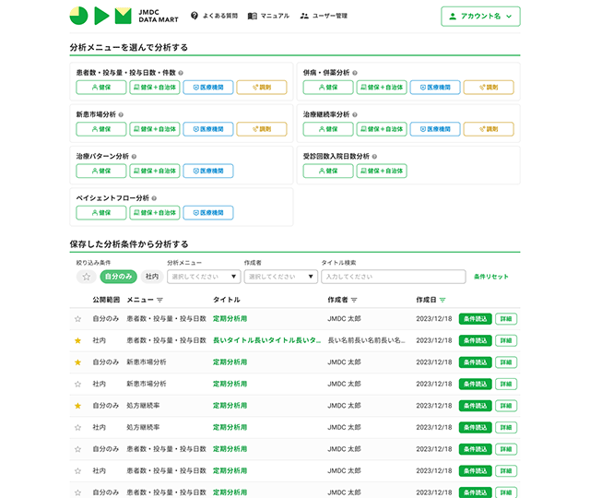Open the マニュアル menu item
The height and width of the screenshot is (498, 590).
(x=268, y=16)
